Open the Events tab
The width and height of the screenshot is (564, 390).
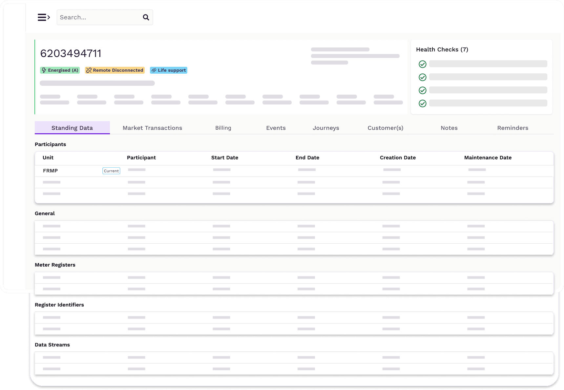click(x=276, y=128)
